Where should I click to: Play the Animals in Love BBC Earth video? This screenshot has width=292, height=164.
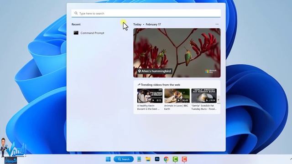177,96
